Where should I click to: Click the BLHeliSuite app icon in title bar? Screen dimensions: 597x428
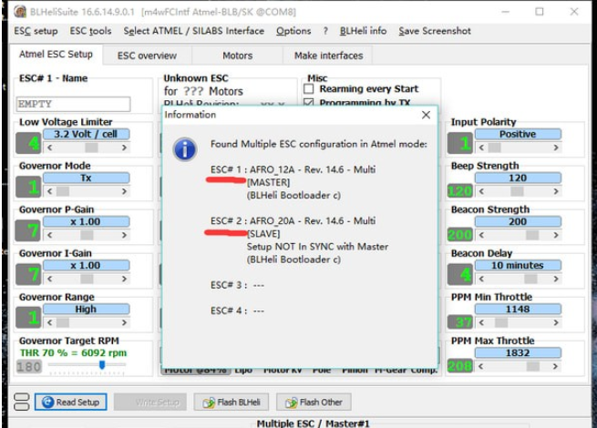coord(20,12)
